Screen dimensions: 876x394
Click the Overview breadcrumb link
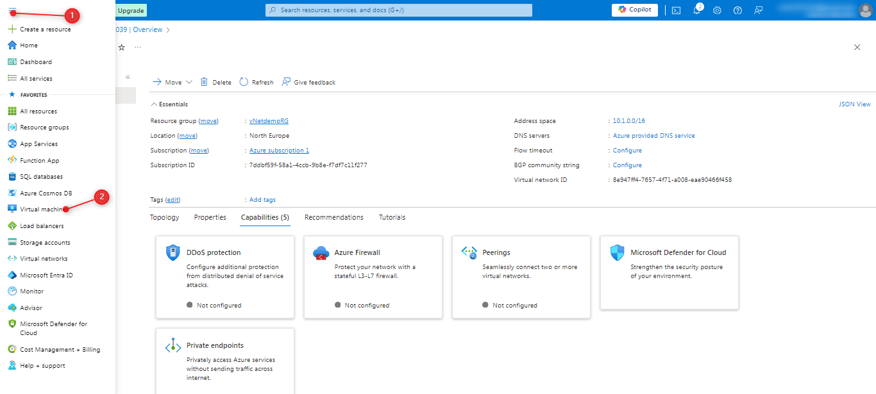(x=147, y=29)
